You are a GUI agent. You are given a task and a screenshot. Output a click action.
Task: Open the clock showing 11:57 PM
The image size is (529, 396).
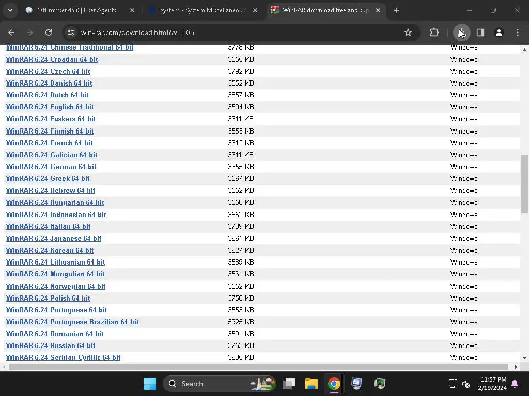click(x=492, y=384)
